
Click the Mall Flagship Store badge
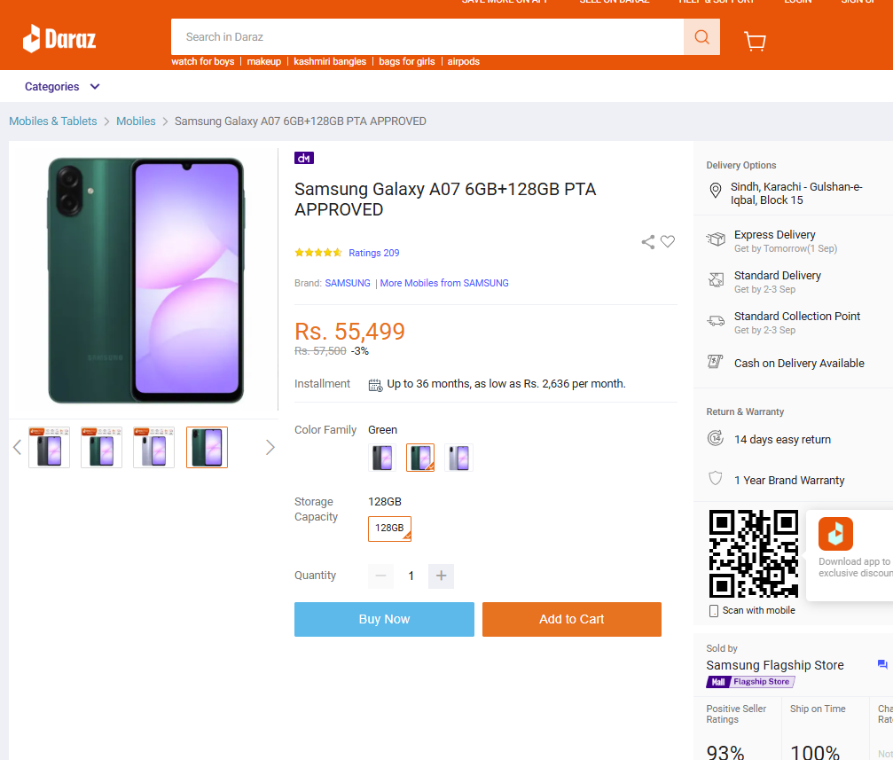[750, 682]
